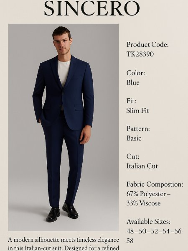Select the Cut label
This screenshot has width=188, height=251.
(x=133, y=156)
